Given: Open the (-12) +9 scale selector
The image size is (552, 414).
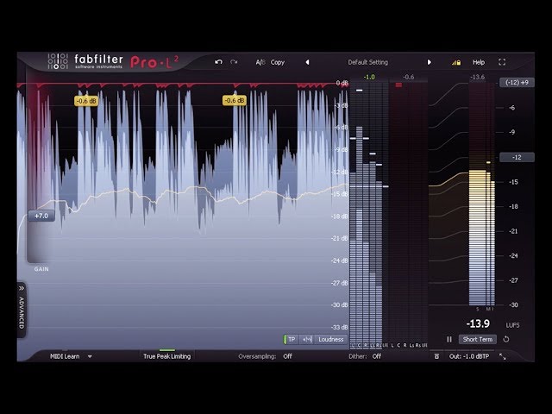Looking at the screenshot, I should tap(517, 83).
